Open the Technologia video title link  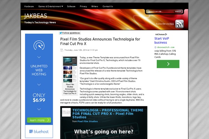tap(108, 114)
